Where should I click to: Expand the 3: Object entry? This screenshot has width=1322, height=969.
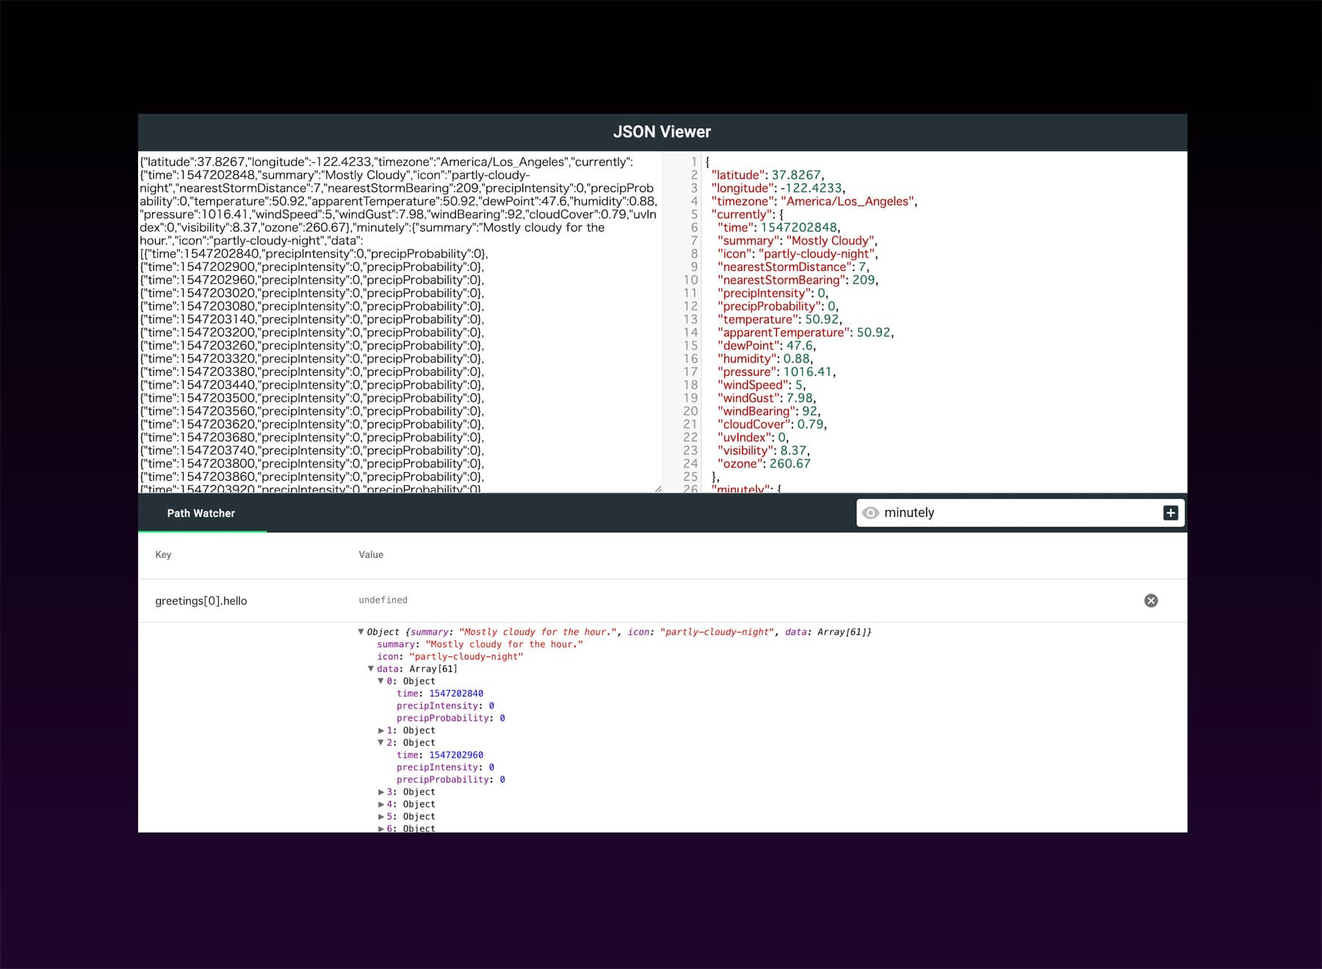[x=380, y=792]
